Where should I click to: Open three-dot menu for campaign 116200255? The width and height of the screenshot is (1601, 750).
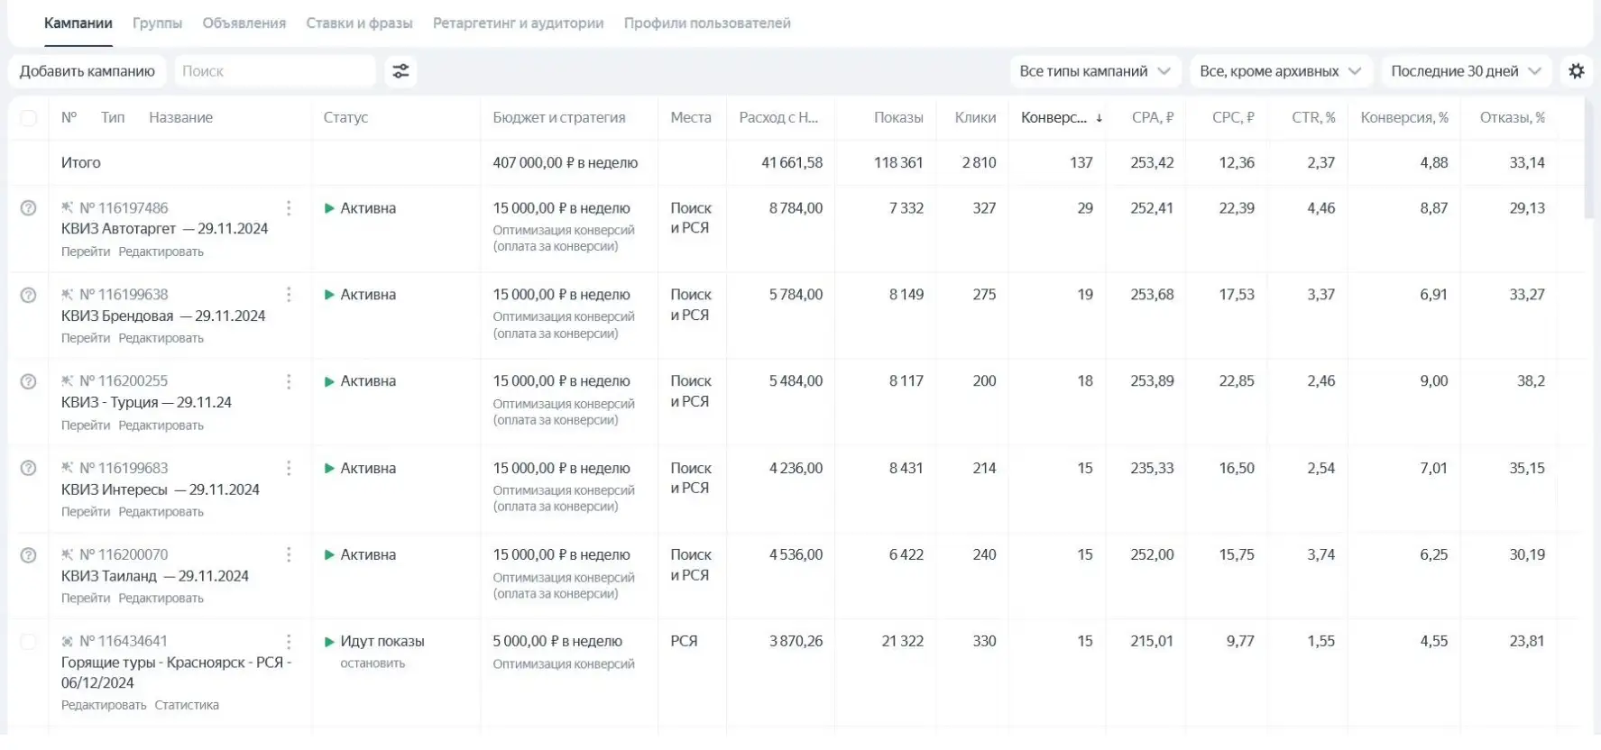pyautogui.click(x=289, y=381)
